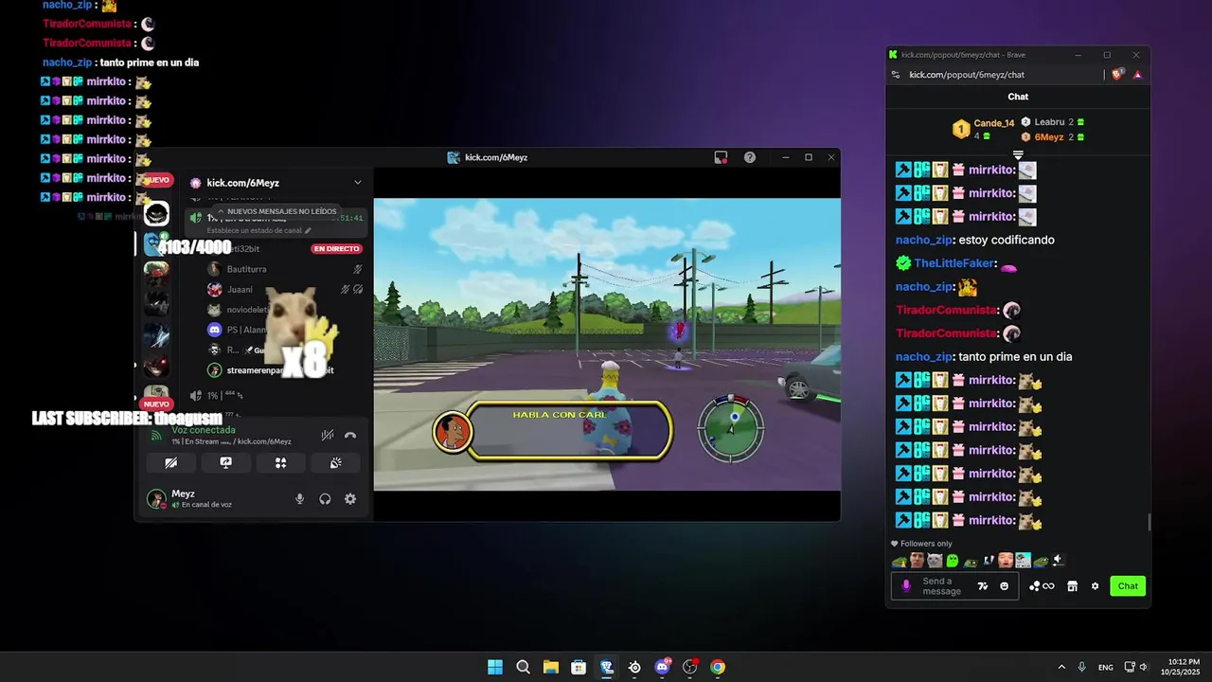Toggle noise suppression in Voz conectada panel

(x=327, y=436)
